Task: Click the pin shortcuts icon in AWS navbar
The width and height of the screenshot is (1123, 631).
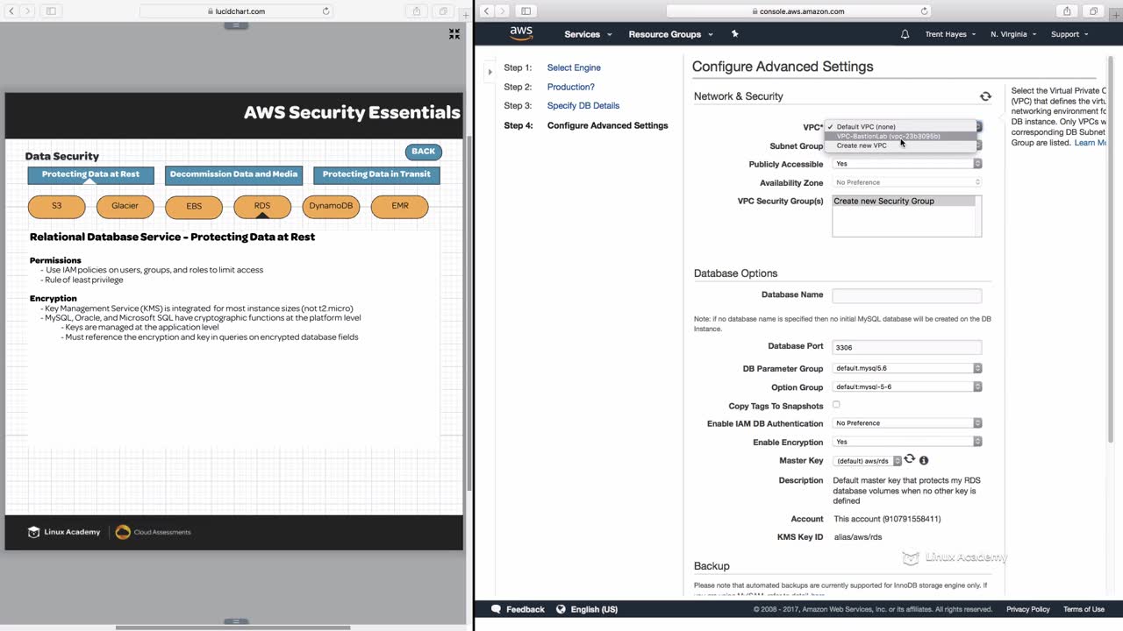Action: pyautogui.click(x=735, y=34)
